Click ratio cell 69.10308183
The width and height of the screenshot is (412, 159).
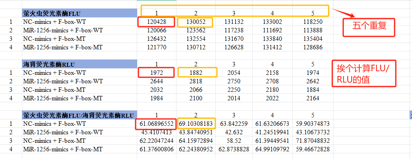tap(196, 124)
